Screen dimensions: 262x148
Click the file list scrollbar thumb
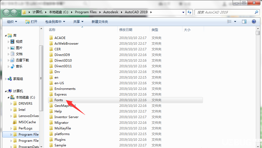(258, 33)
